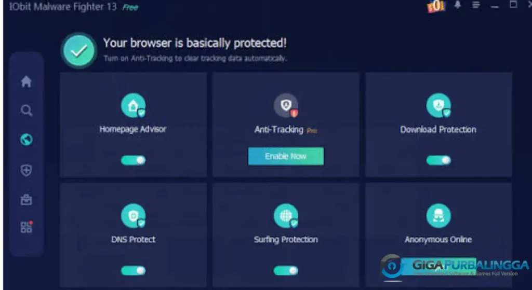Image resolution: width=532 pixels, height=290 pixels.
Task: Toggle the Surfing Protection switch
Action: tap(286, 270)
